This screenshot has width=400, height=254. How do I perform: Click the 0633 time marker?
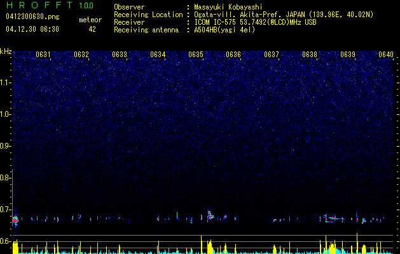120,55
